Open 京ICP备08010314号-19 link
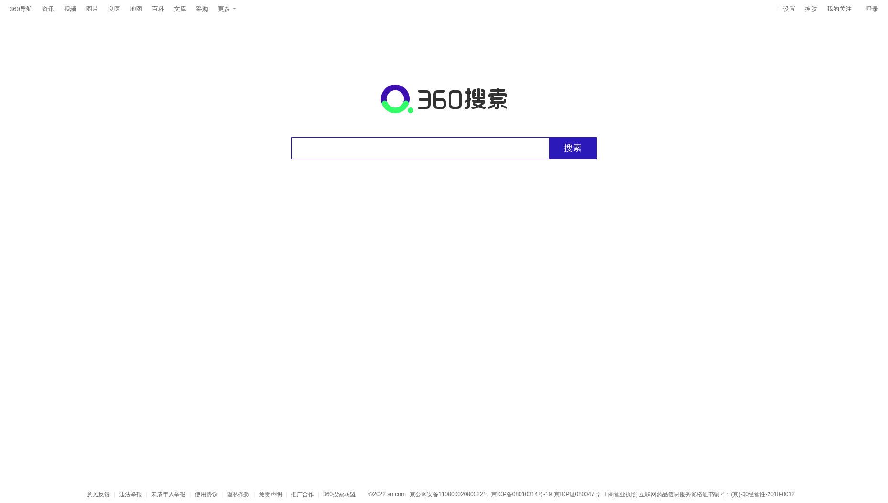Screen dimensions: 888x503 point(521,494)
